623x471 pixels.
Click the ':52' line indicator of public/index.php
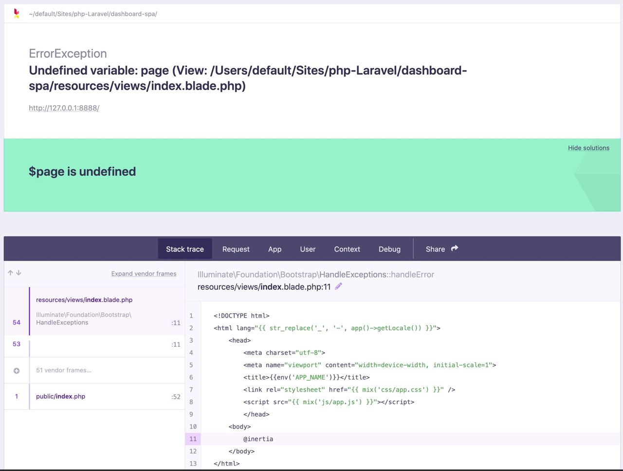[x=176, y=397]
